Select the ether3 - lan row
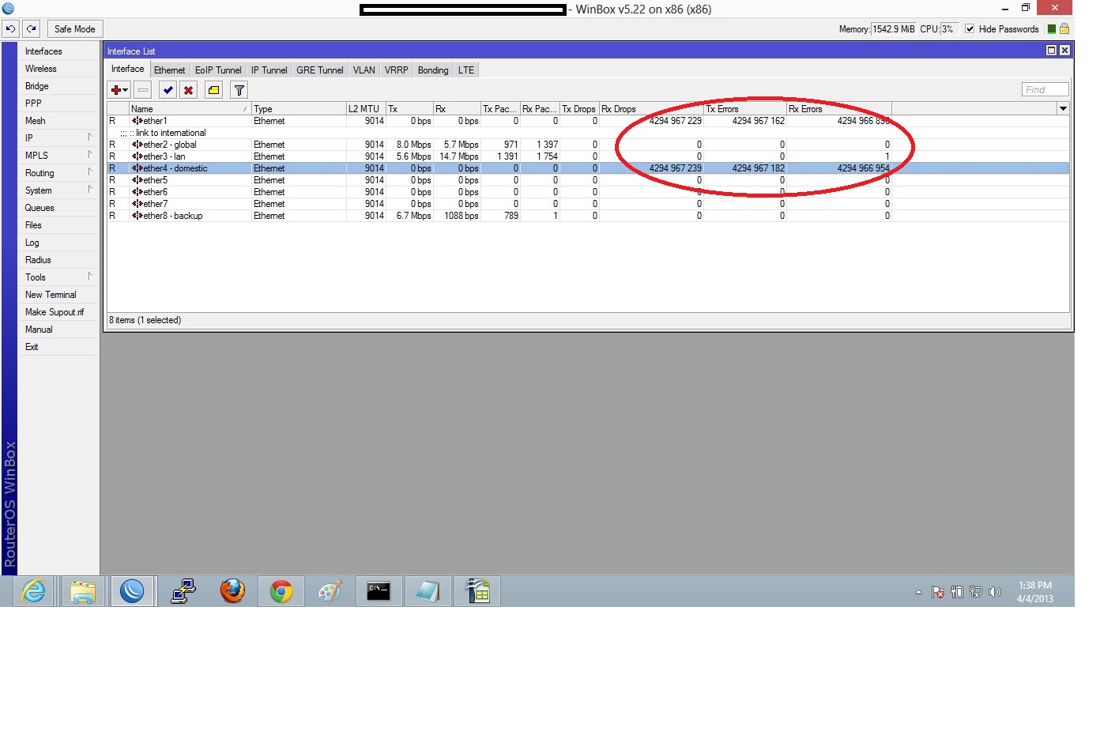The image size is (1119, 746). [588, 156]
